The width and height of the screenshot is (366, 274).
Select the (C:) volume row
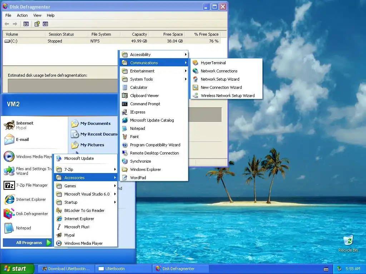point(112,41)
